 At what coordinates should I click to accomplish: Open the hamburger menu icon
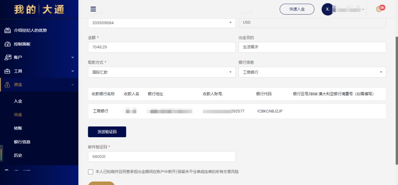pyautogui.click(x=93, y=9)
